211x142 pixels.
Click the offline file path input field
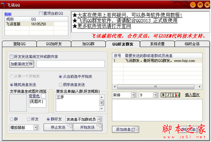[70, 64]
